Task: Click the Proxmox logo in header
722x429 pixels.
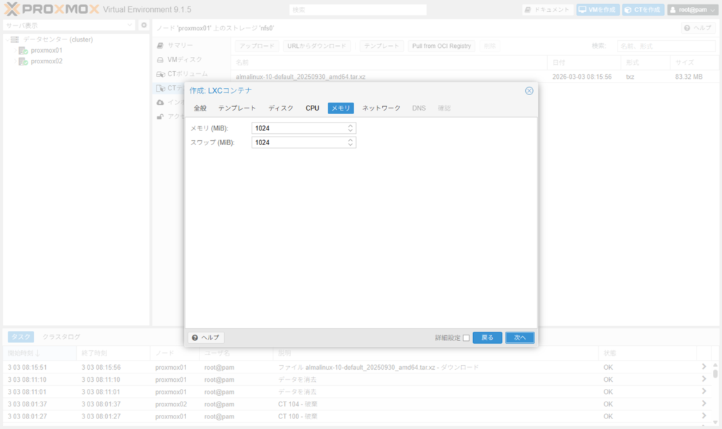Action: (50, 10)
